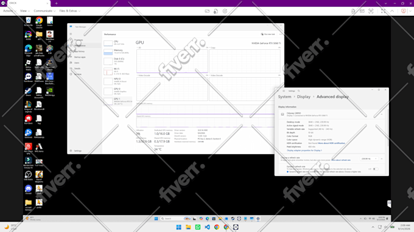The width and height of the screenshot is (414, 232).
Task: Click the file transfer toolbar icon
Action: point(216,11)
